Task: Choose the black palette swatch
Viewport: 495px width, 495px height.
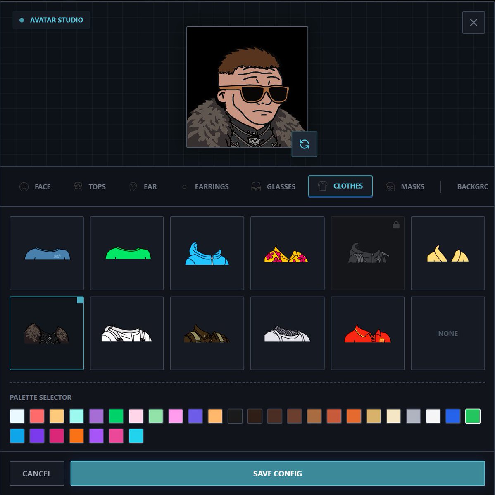Action: tap(235, 416)
